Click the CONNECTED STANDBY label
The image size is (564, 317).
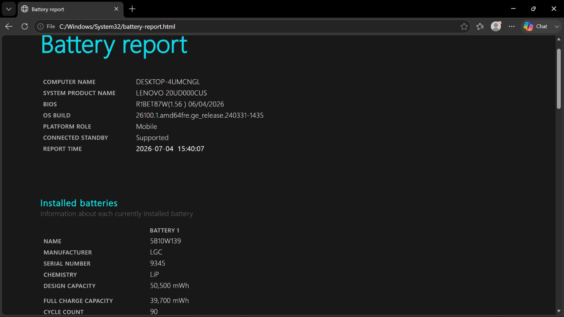tap(75, 138)
